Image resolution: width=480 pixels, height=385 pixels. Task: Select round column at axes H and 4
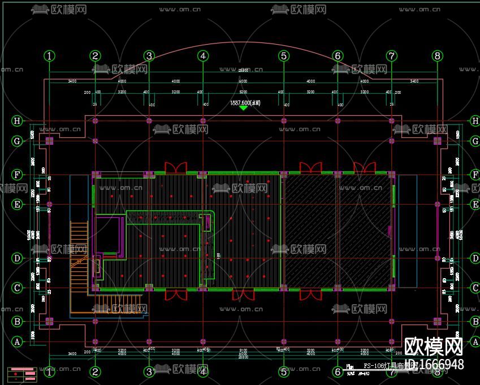(203, 121)
